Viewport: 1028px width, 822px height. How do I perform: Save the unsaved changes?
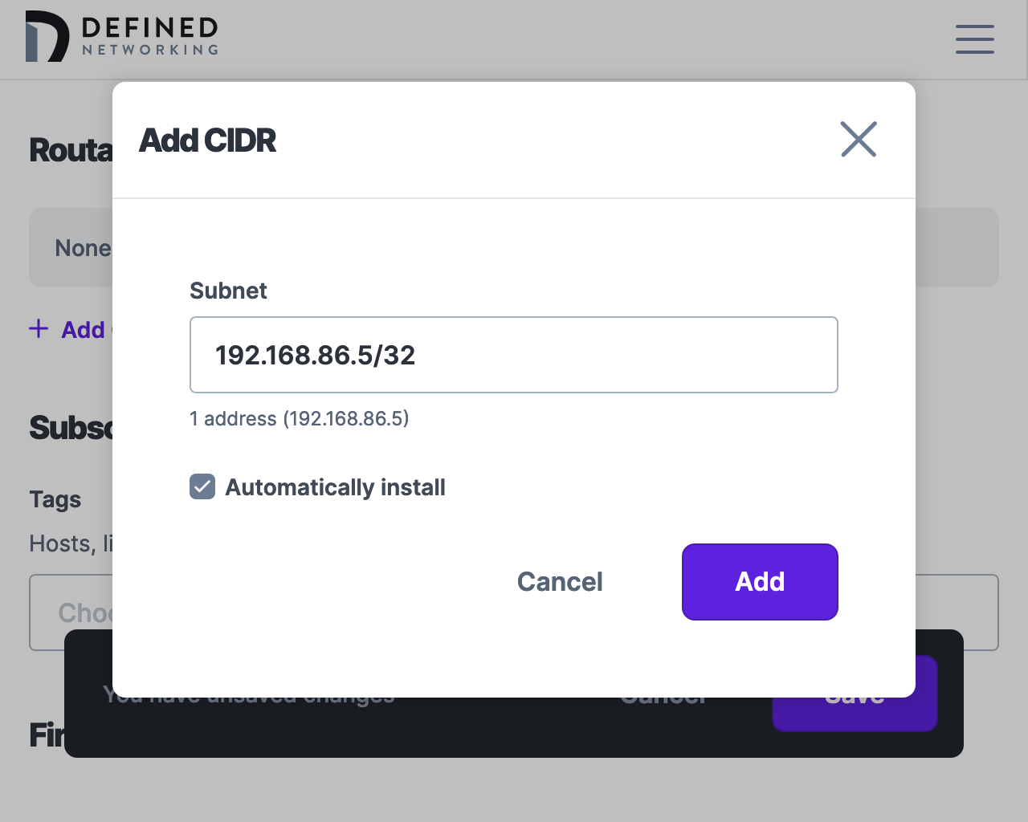click(x=854, y=694)
